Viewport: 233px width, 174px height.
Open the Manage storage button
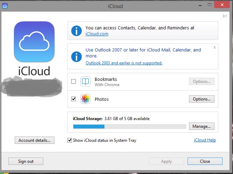202,126
